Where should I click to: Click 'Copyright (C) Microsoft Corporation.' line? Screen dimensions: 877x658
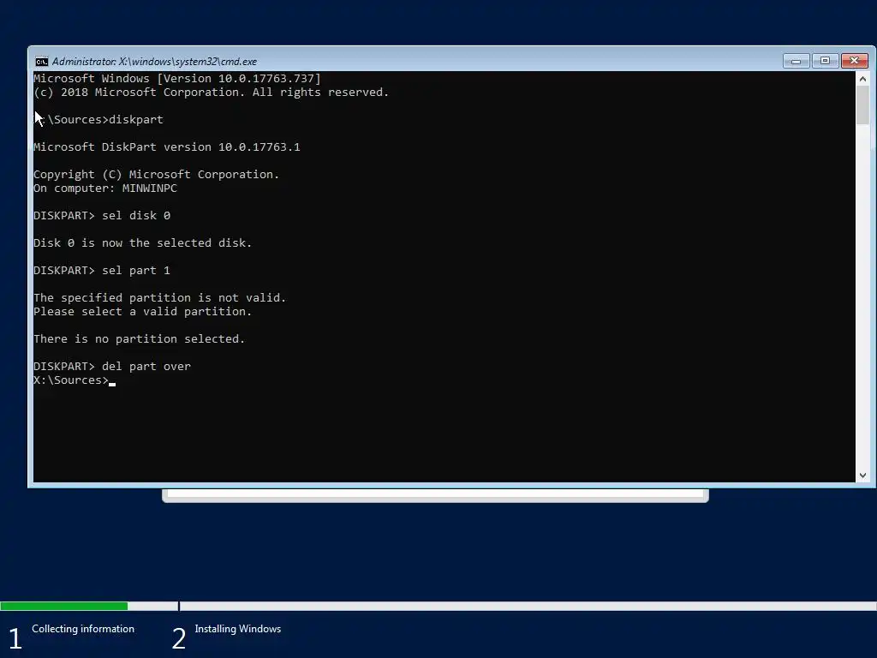[157, 175]
